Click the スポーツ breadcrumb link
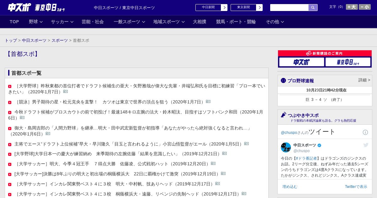377x198 pixels. click(60, 41)
